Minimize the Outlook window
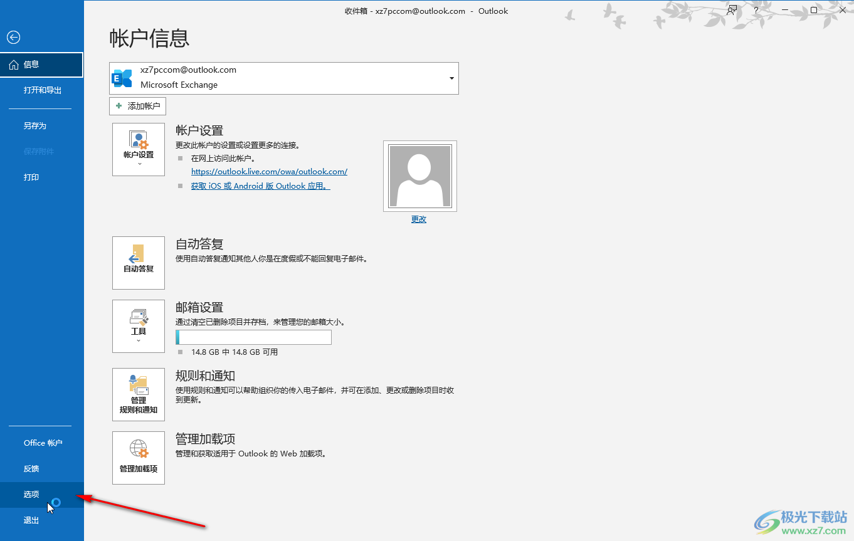This screenshot has width=854, height=541. (x=785, y=11)
